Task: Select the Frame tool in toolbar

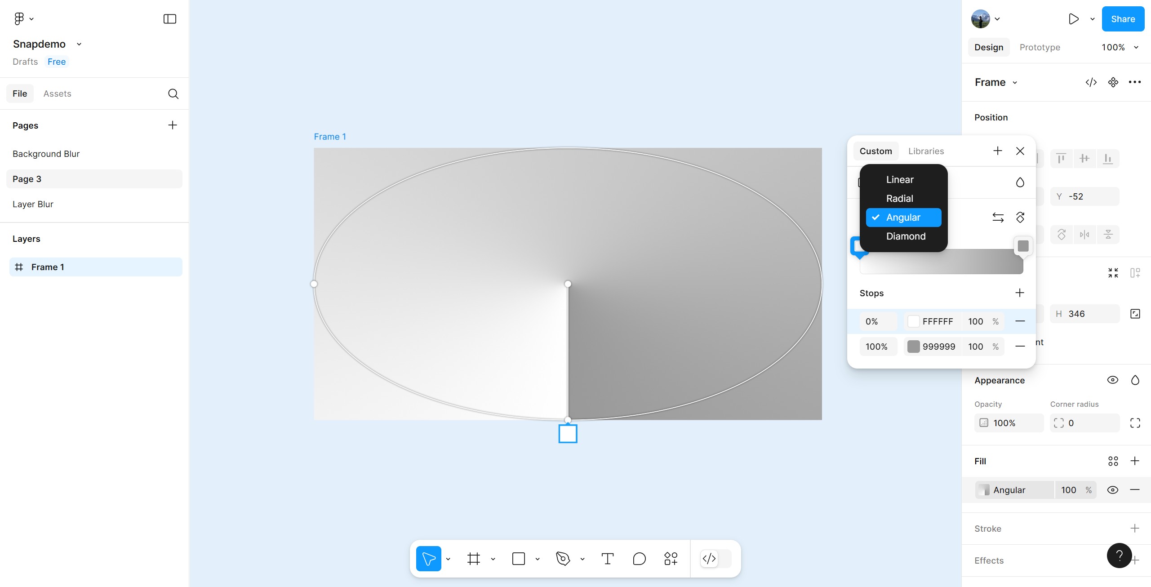Action: click(x=474, y=559)
